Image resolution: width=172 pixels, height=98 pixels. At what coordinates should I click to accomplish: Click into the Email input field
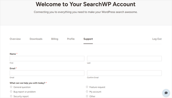click(x=47, y=73)
